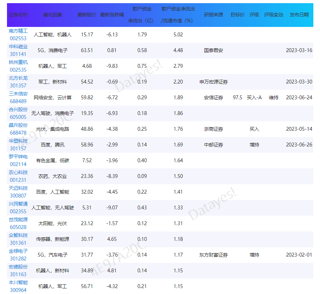Click the price 63.51 cell

(x=87, y=50)
